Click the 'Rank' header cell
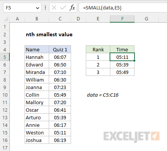This screenshot has height=151, width=167. click(x=98, y=49)
